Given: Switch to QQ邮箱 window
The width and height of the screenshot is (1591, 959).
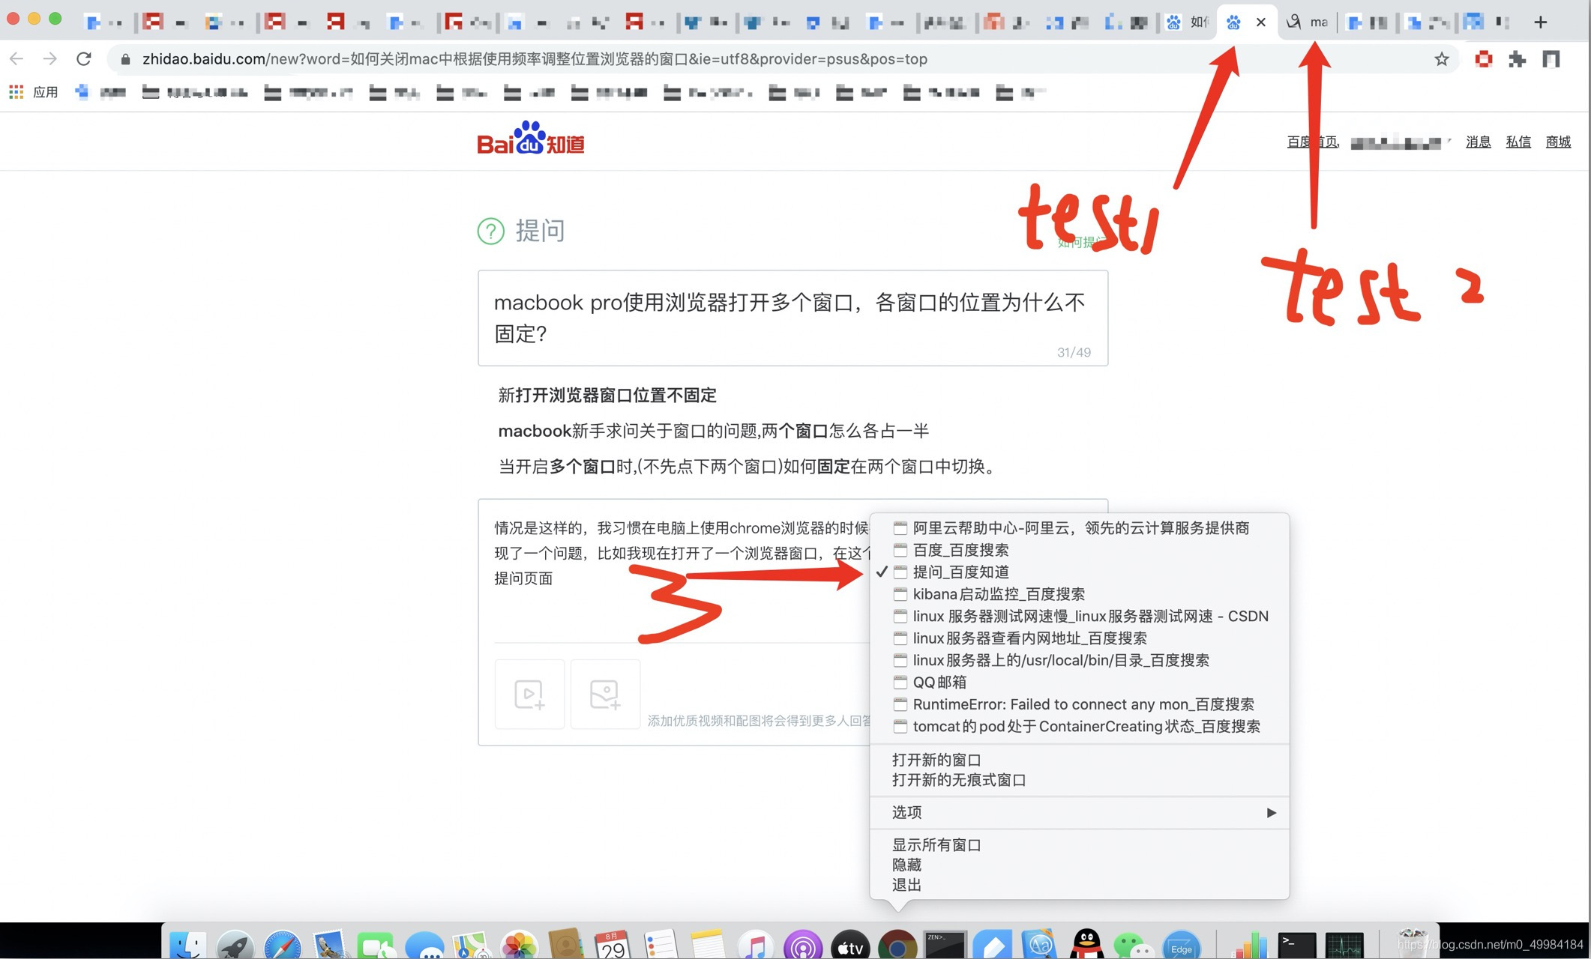Looking at the screenshot, I should tap(939, 683).
